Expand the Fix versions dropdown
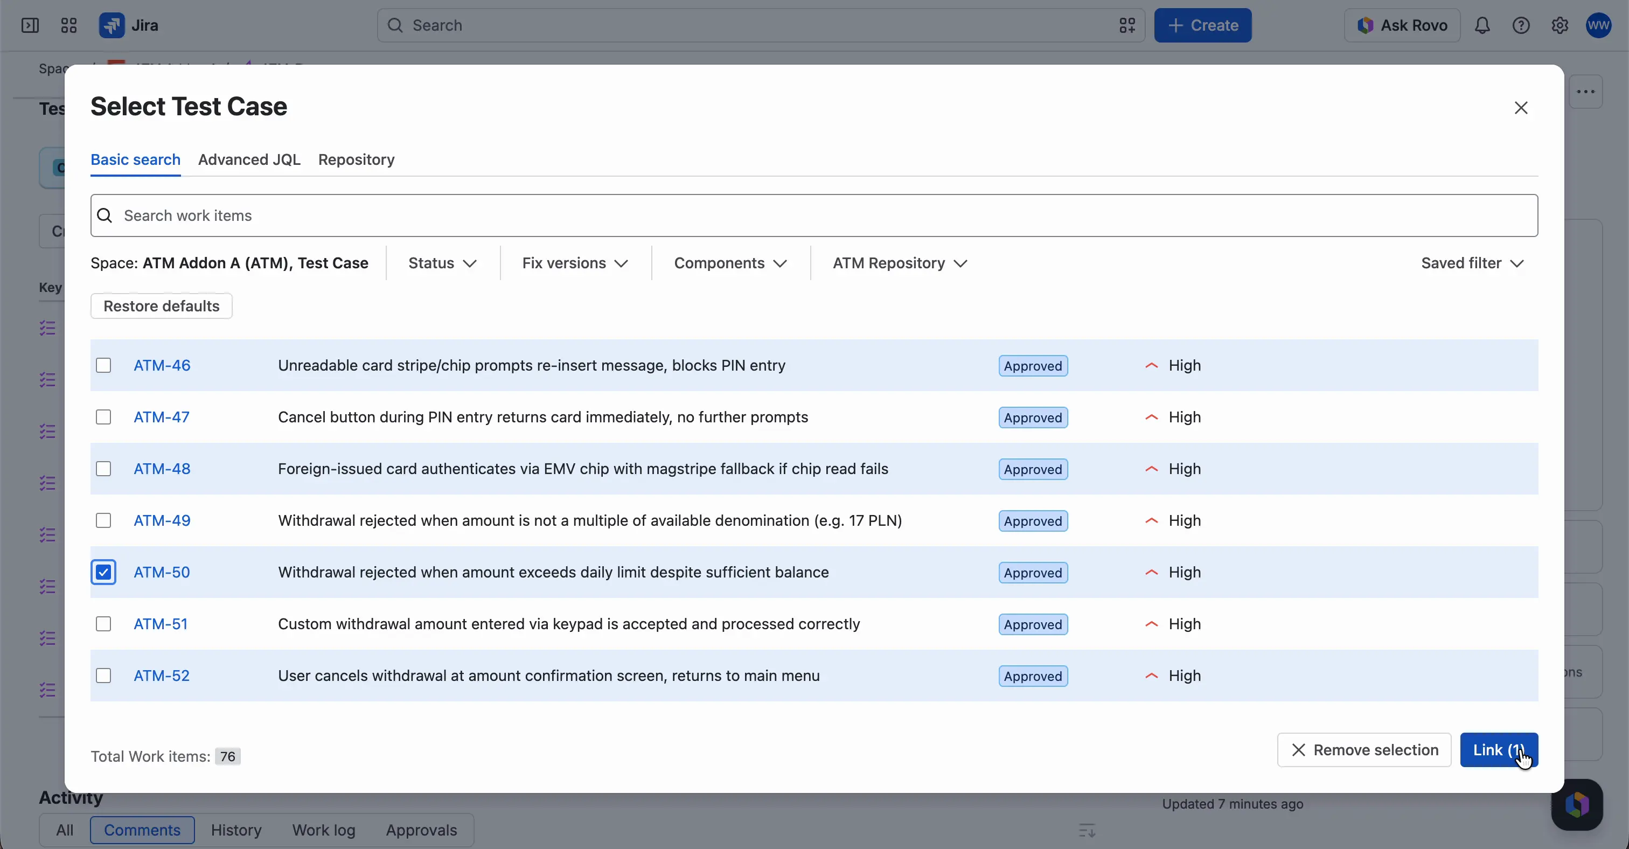 [575, 263]
